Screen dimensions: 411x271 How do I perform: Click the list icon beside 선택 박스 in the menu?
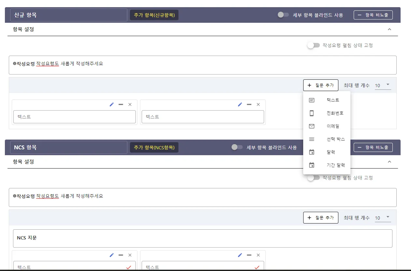pos(312,139)
